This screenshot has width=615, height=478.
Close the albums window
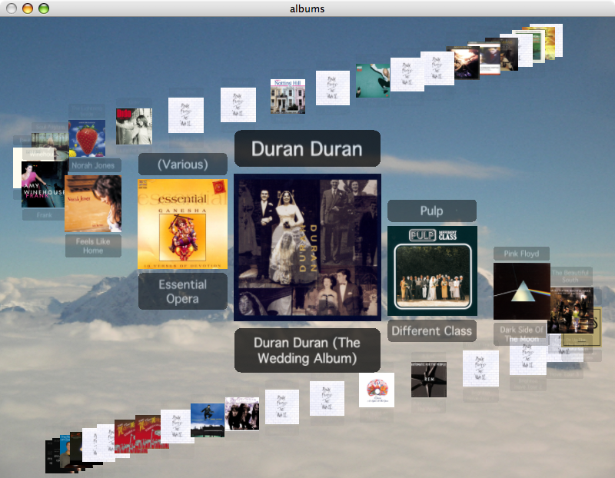coord(12,8)
